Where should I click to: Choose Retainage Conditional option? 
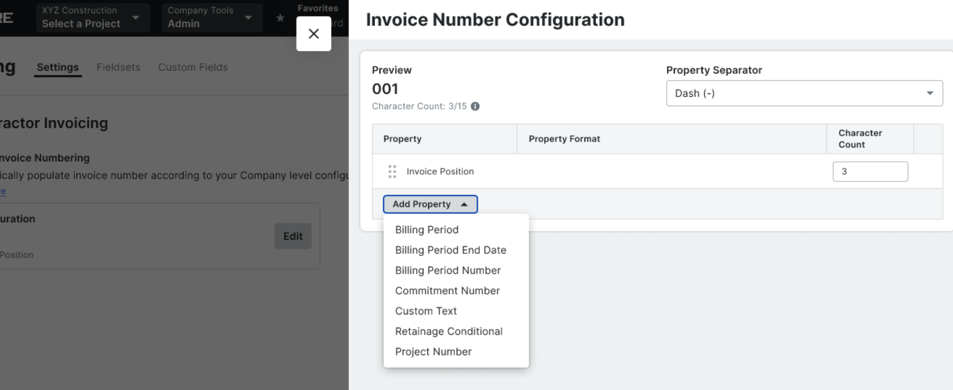pos(449,331)
